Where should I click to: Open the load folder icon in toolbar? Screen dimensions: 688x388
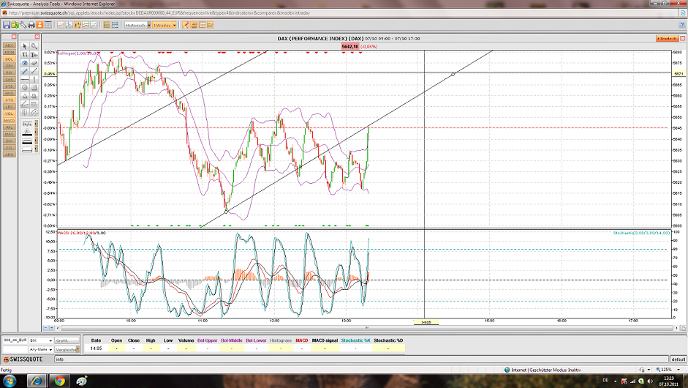(15, 25)
